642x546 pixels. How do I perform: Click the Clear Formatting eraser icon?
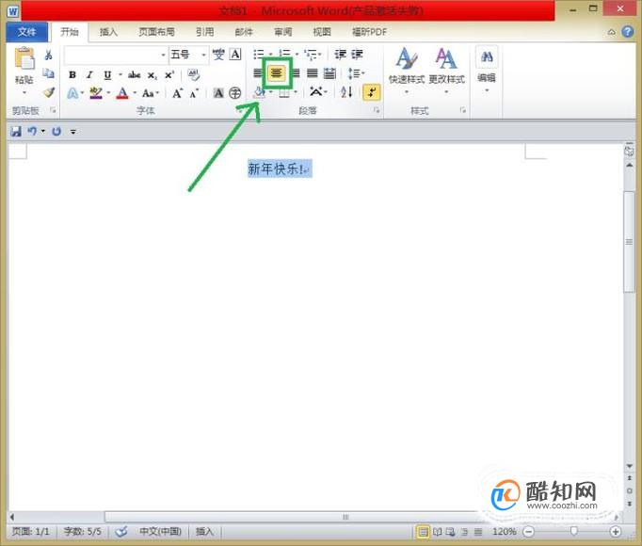pyautogui.click(x=193, y=74)
